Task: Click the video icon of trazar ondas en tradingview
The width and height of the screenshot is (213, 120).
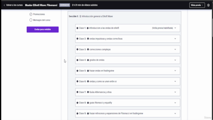Action: tap(88, 71)
